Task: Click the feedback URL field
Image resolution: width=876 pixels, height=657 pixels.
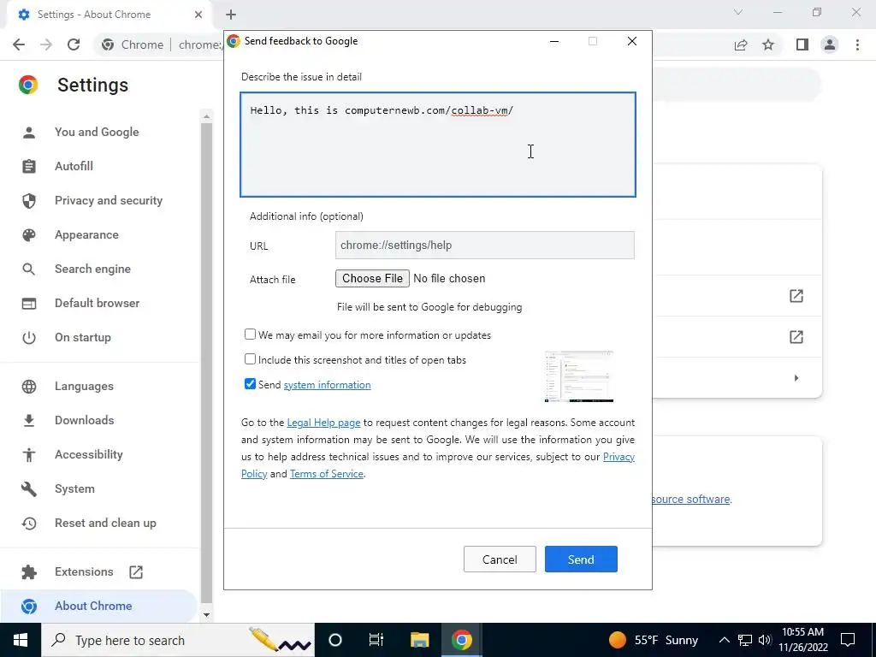Action: 485,246
